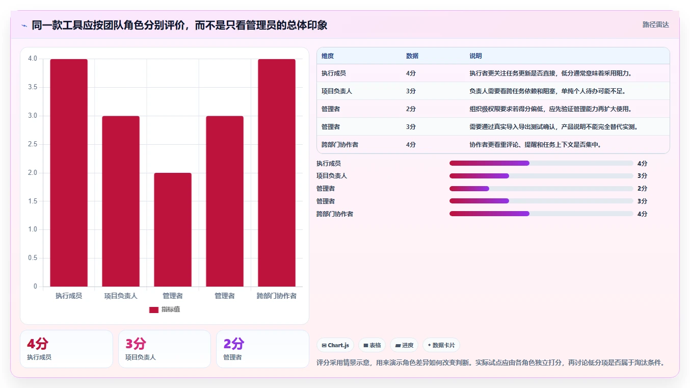Click the 路径雷达 label in the header
The height and width of the screenshot is (388, 690).
click(655, 24)
